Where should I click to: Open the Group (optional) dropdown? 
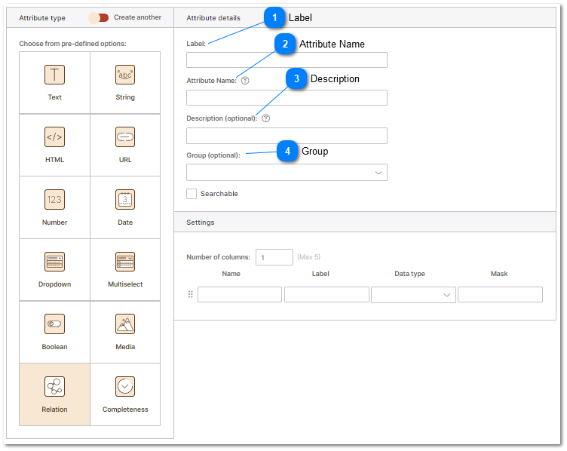click(x=287, y=173)
